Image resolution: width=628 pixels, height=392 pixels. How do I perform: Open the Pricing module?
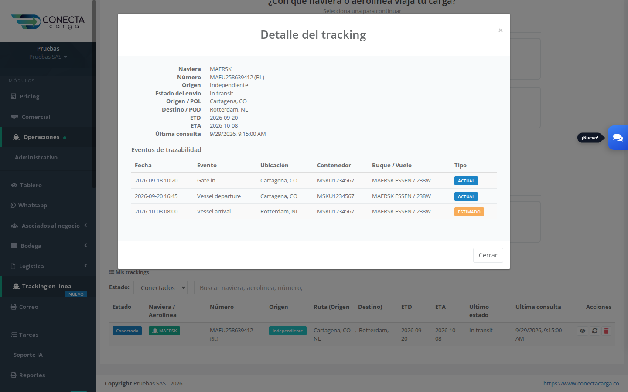(x=29, y=96)
